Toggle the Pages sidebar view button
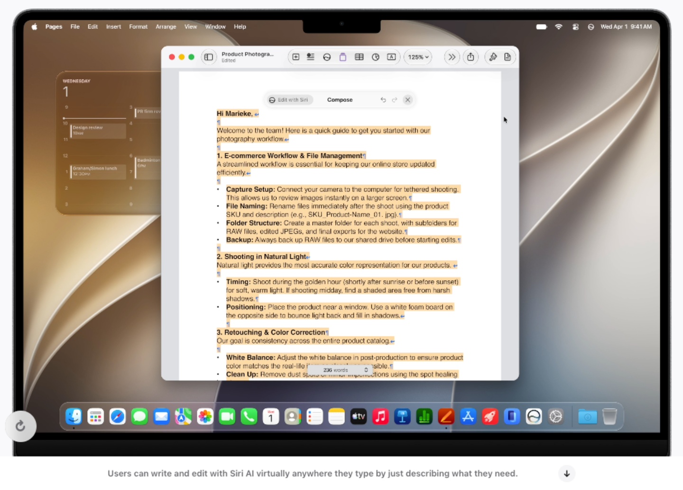The height and width of the screenshot is (490, 683). pyautogui.click(x=209, y=57)
